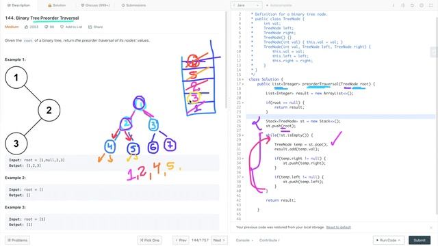The image size is (438, 246).
Task: Click Reset to default link
Action: tap(338, 228)
